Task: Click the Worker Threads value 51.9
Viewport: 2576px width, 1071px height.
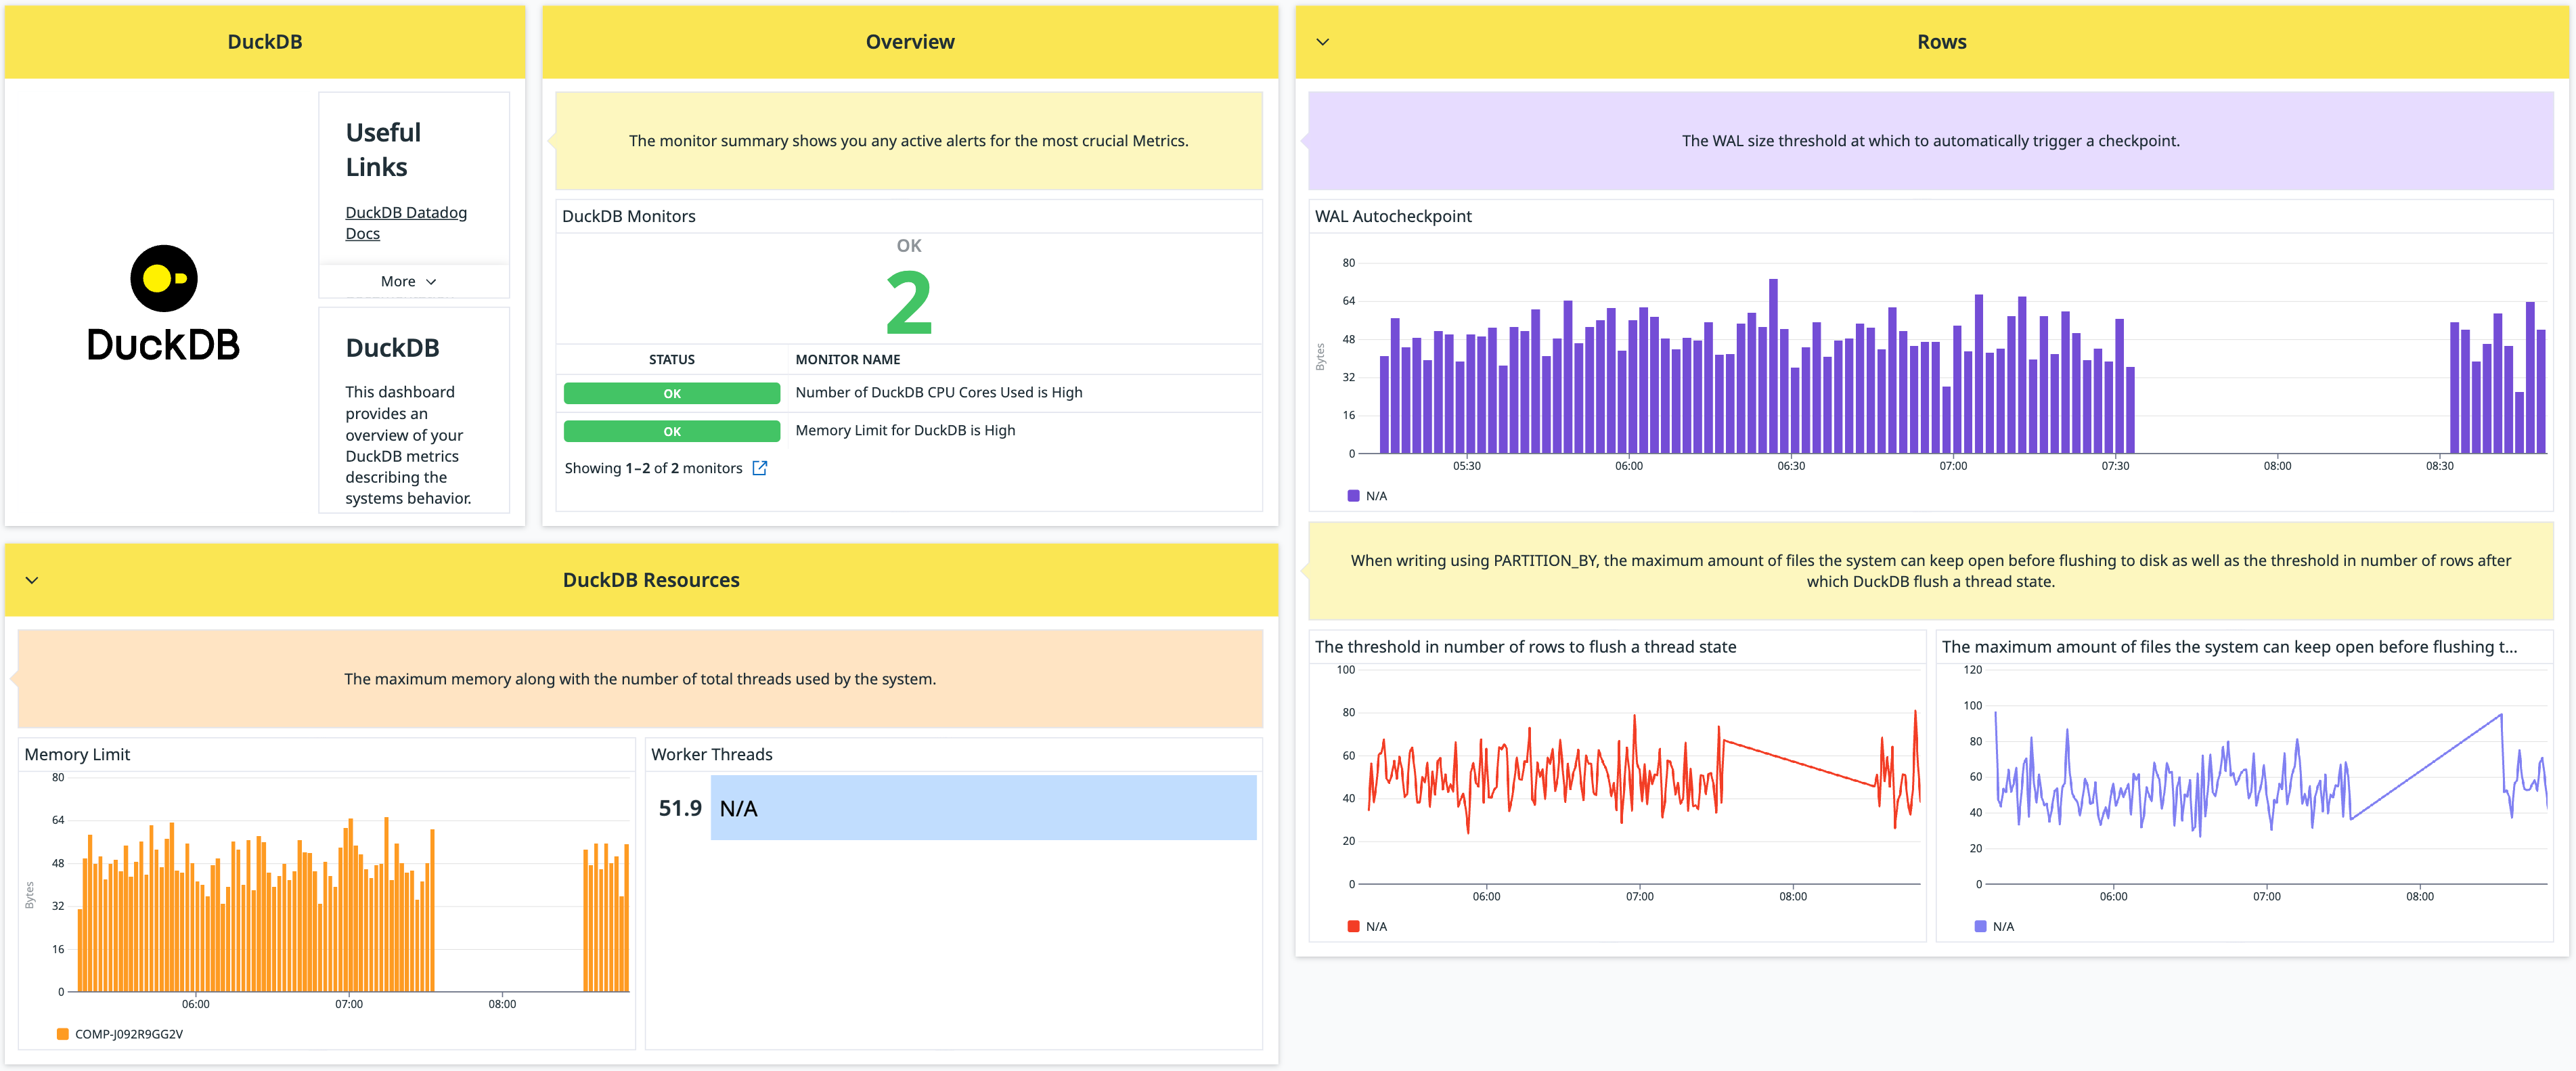Action: [680, 808]
